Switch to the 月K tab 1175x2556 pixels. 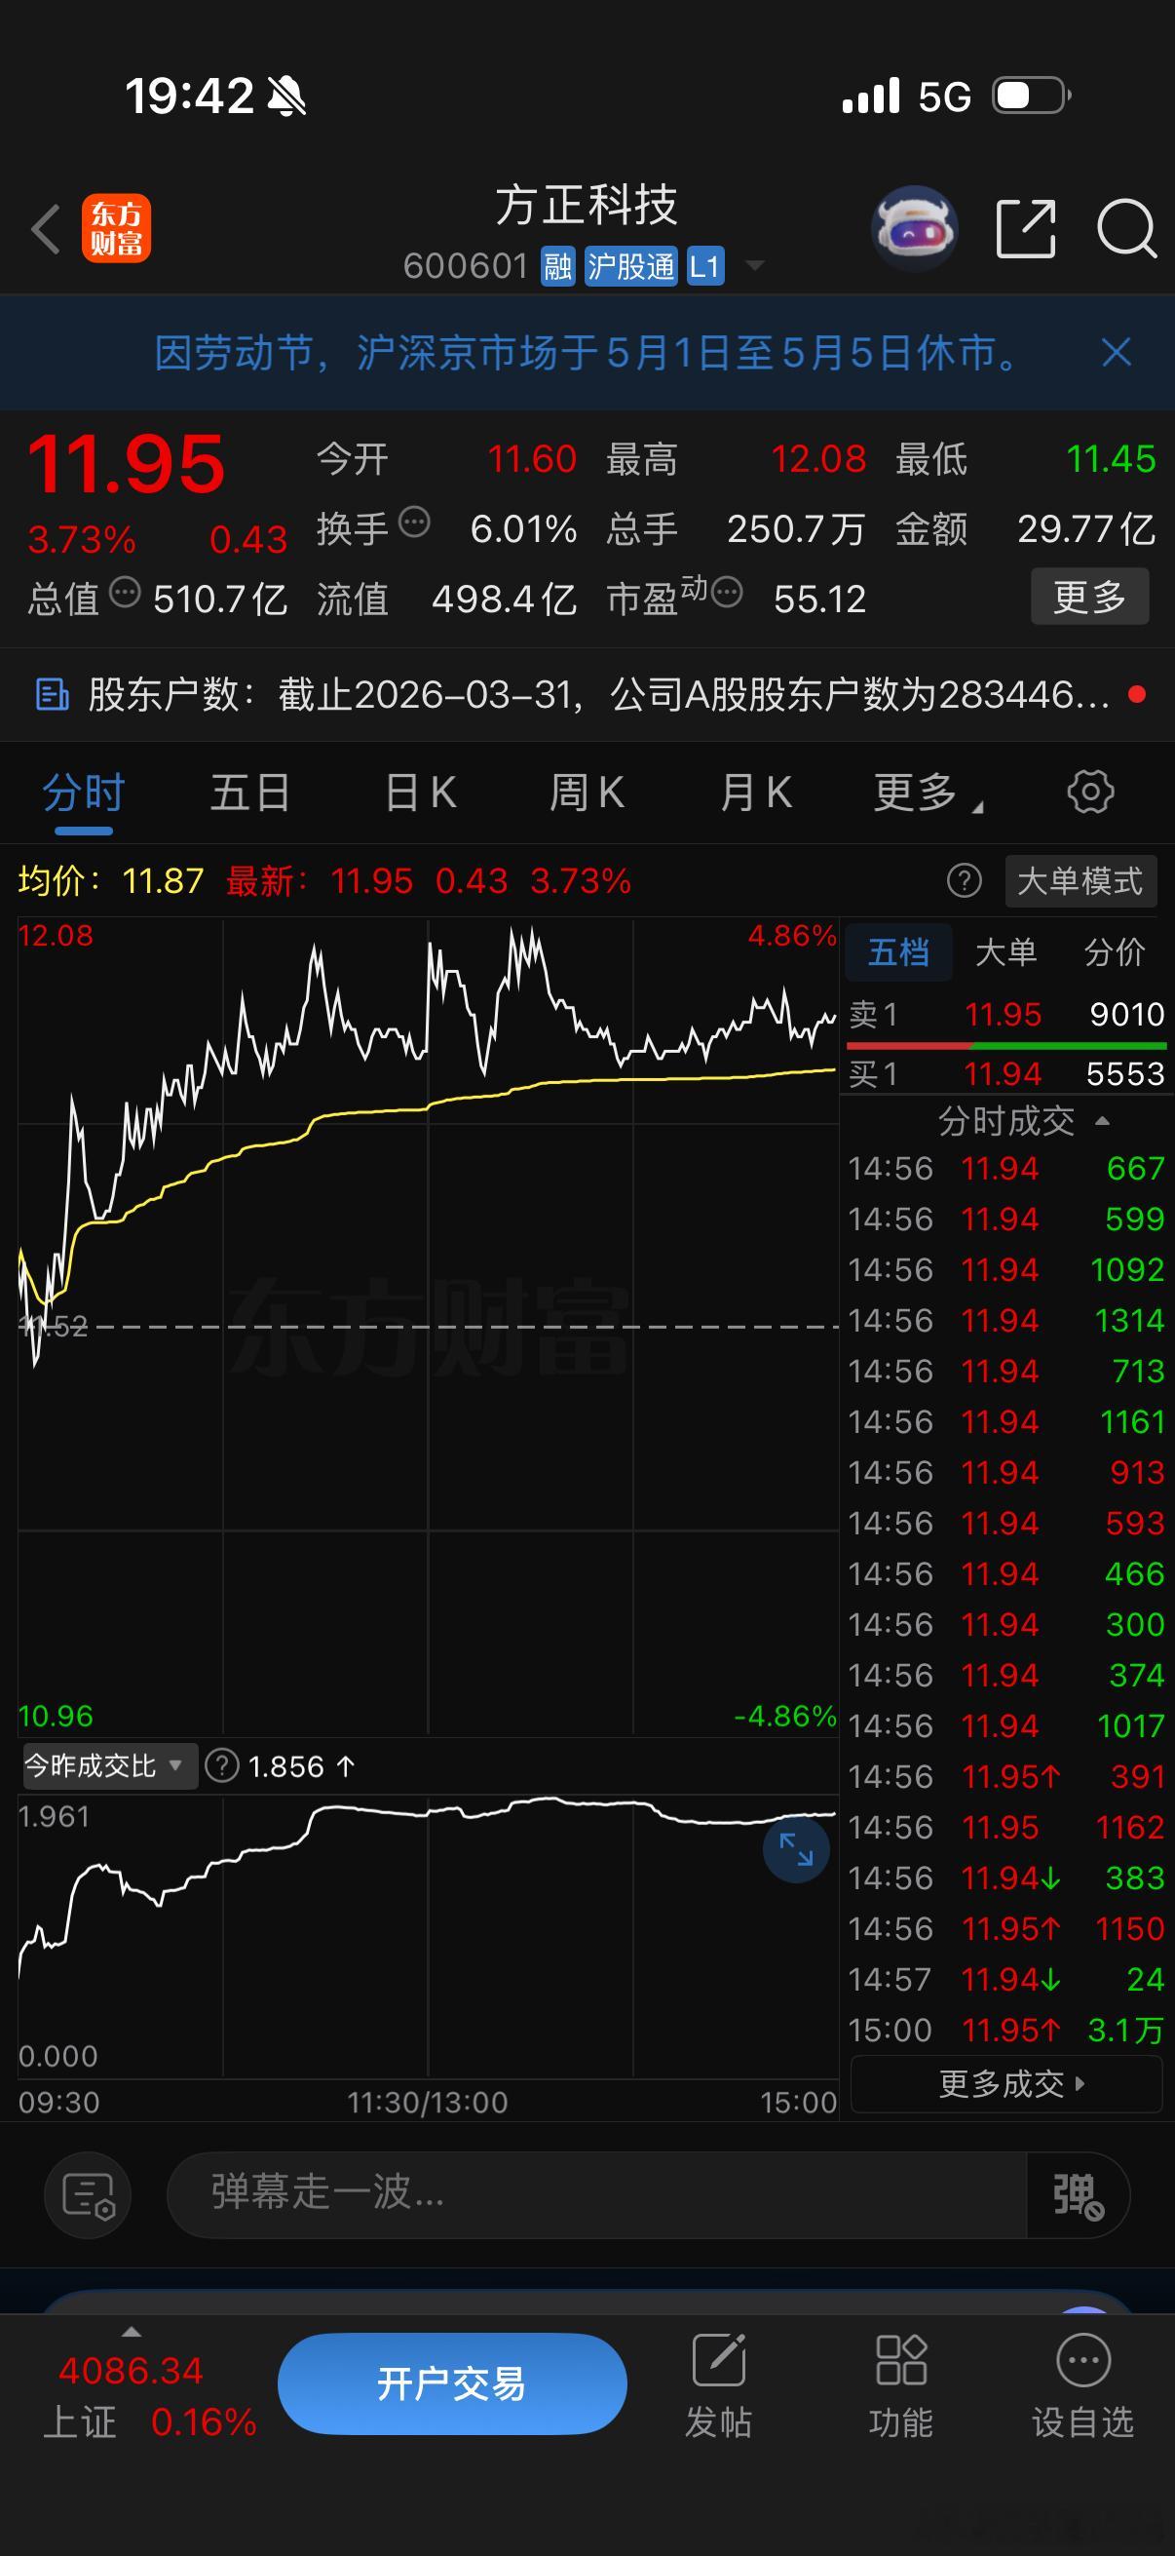click(756, 793)
